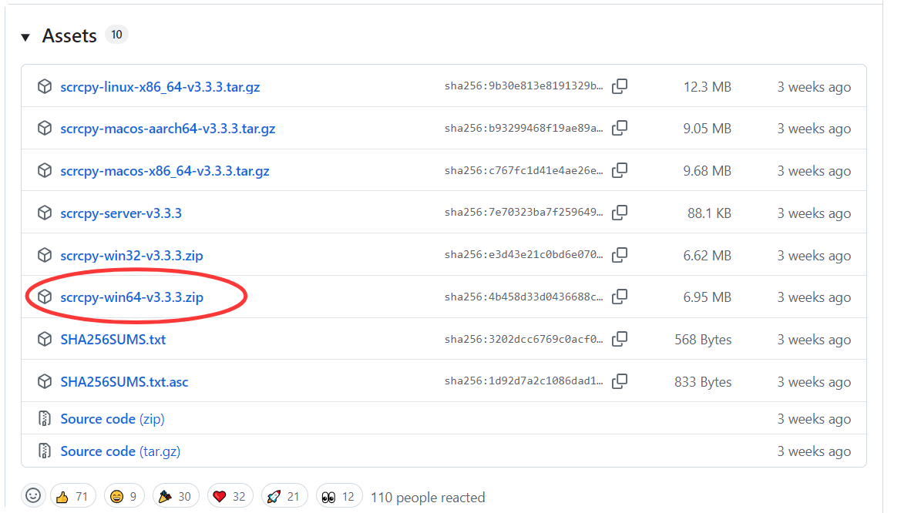Copy SHA256 hash for scrcpy-linux-x86_64 file

[x=619, y=86]
